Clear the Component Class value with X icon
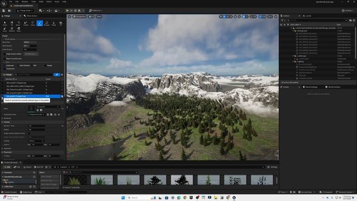 (x=59, y=114)
